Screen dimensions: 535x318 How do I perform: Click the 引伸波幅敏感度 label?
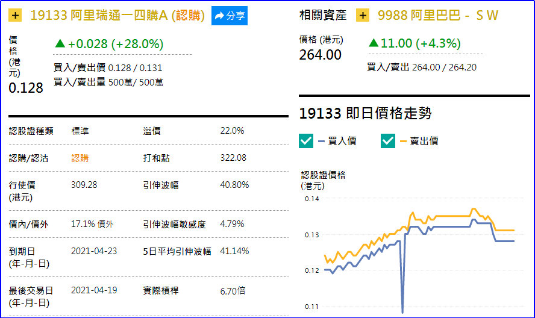(174, 225)
